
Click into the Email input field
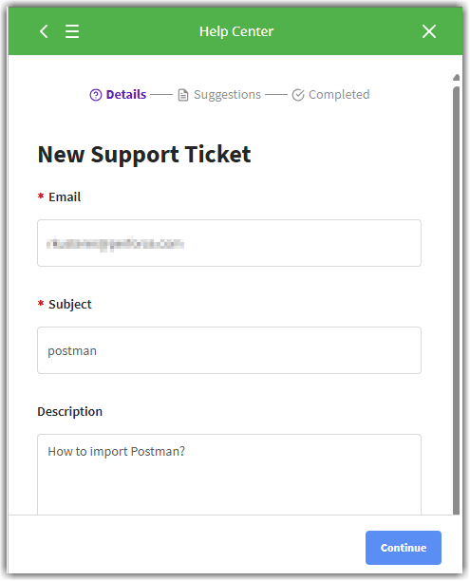click(229, 243)
